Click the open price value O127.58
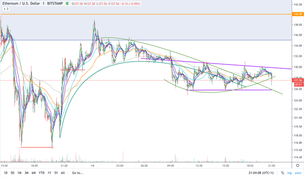Viewport: 304px width, 177px height. tap(77, 4)
